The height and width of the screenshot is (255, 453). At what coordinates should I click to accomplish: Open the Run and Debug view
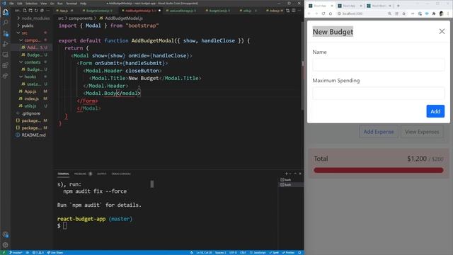tap(5, 44)
